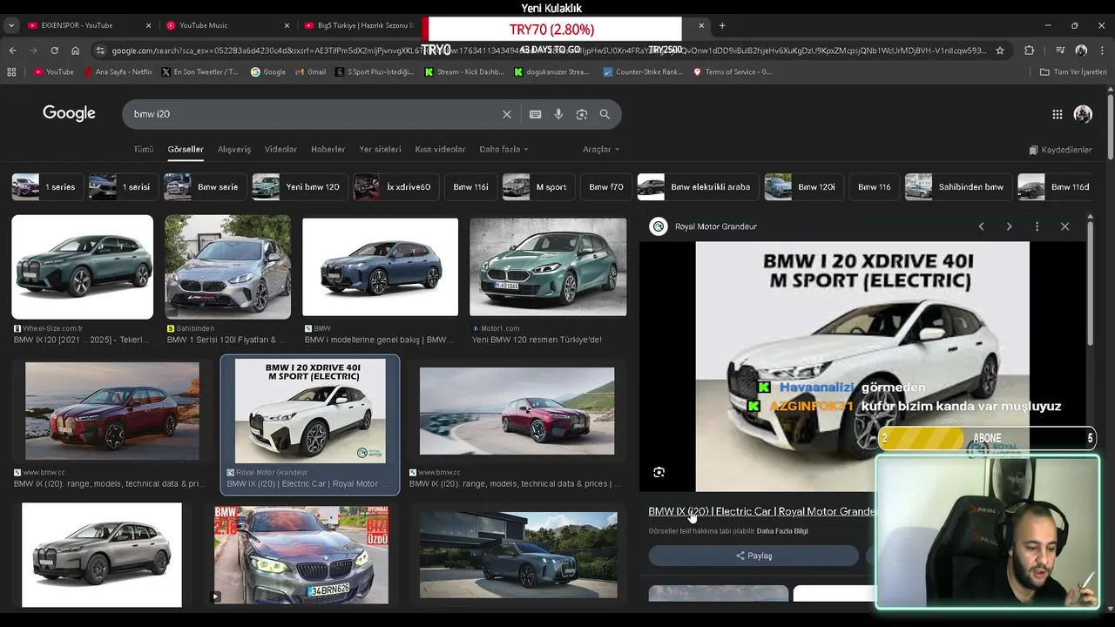1115x627 pixels.
Task: Select the Videolar search tab
Action: point(280,150)
